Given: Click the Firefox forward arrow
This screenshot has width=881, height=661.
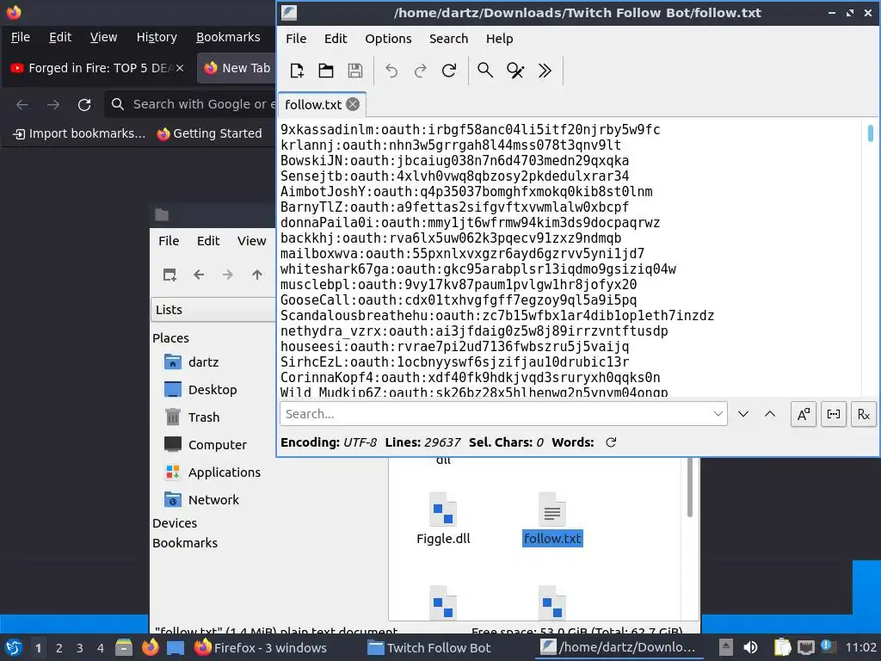Looking at the screenshot, I should click(53, 104).
